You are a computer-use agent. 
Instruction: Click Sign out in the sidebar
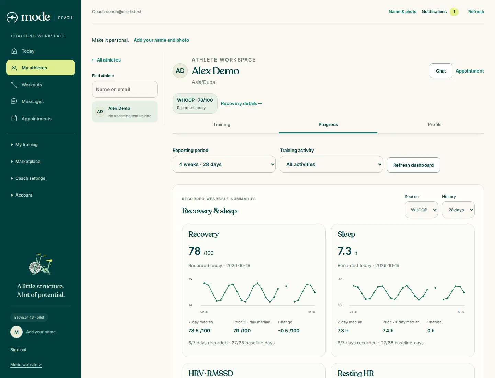coord(19,350)
